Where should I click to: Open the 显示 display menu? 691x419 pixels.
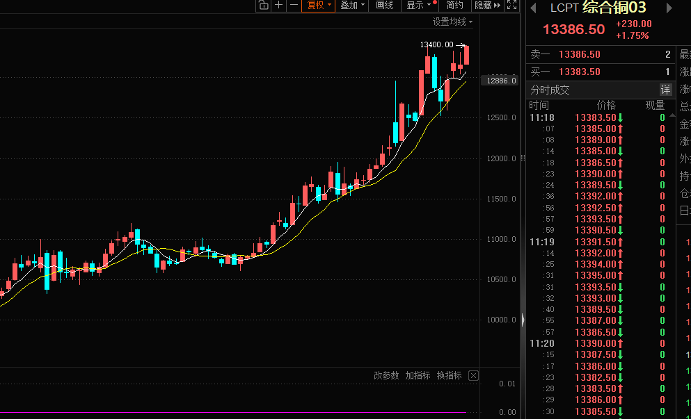(x=420, y=6)
